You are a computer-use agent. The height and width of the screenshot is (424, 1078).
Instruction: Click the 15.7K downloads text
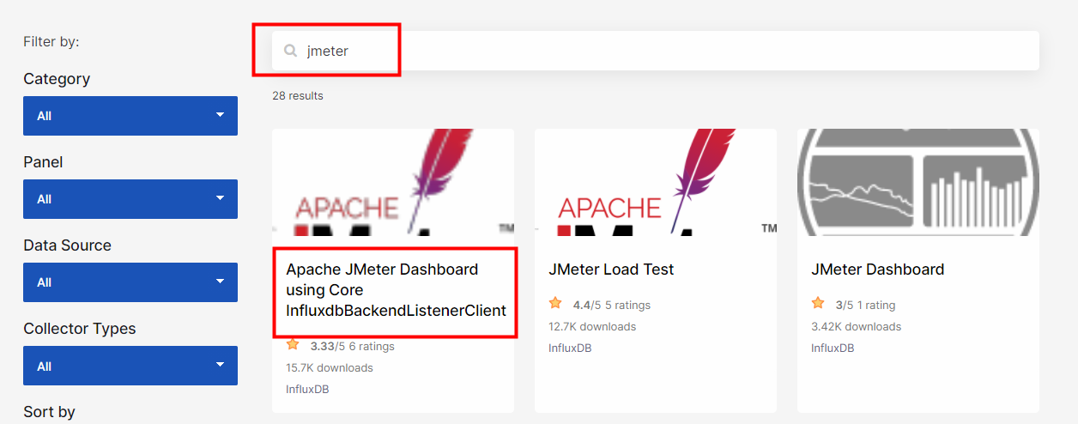pyautogui.click(x=330, y=367)
